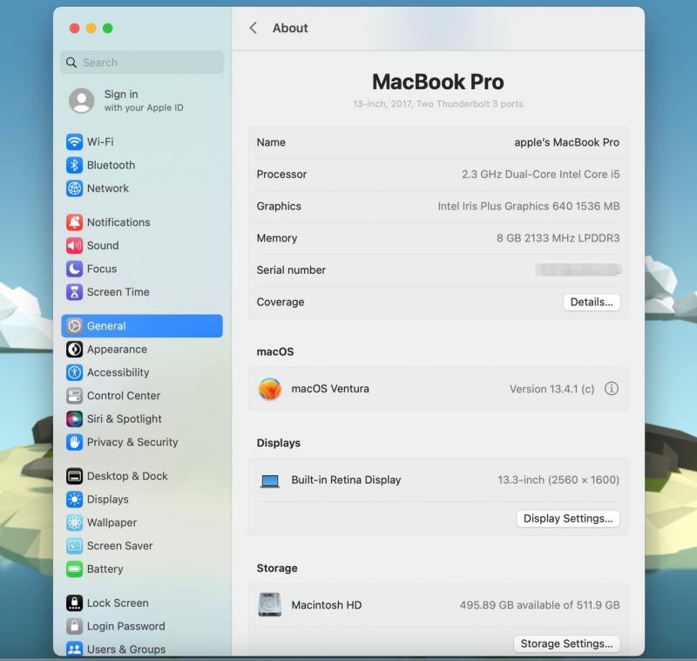Go back using the chevron arrow
The image size is (697, 661).
click(254, 28)
